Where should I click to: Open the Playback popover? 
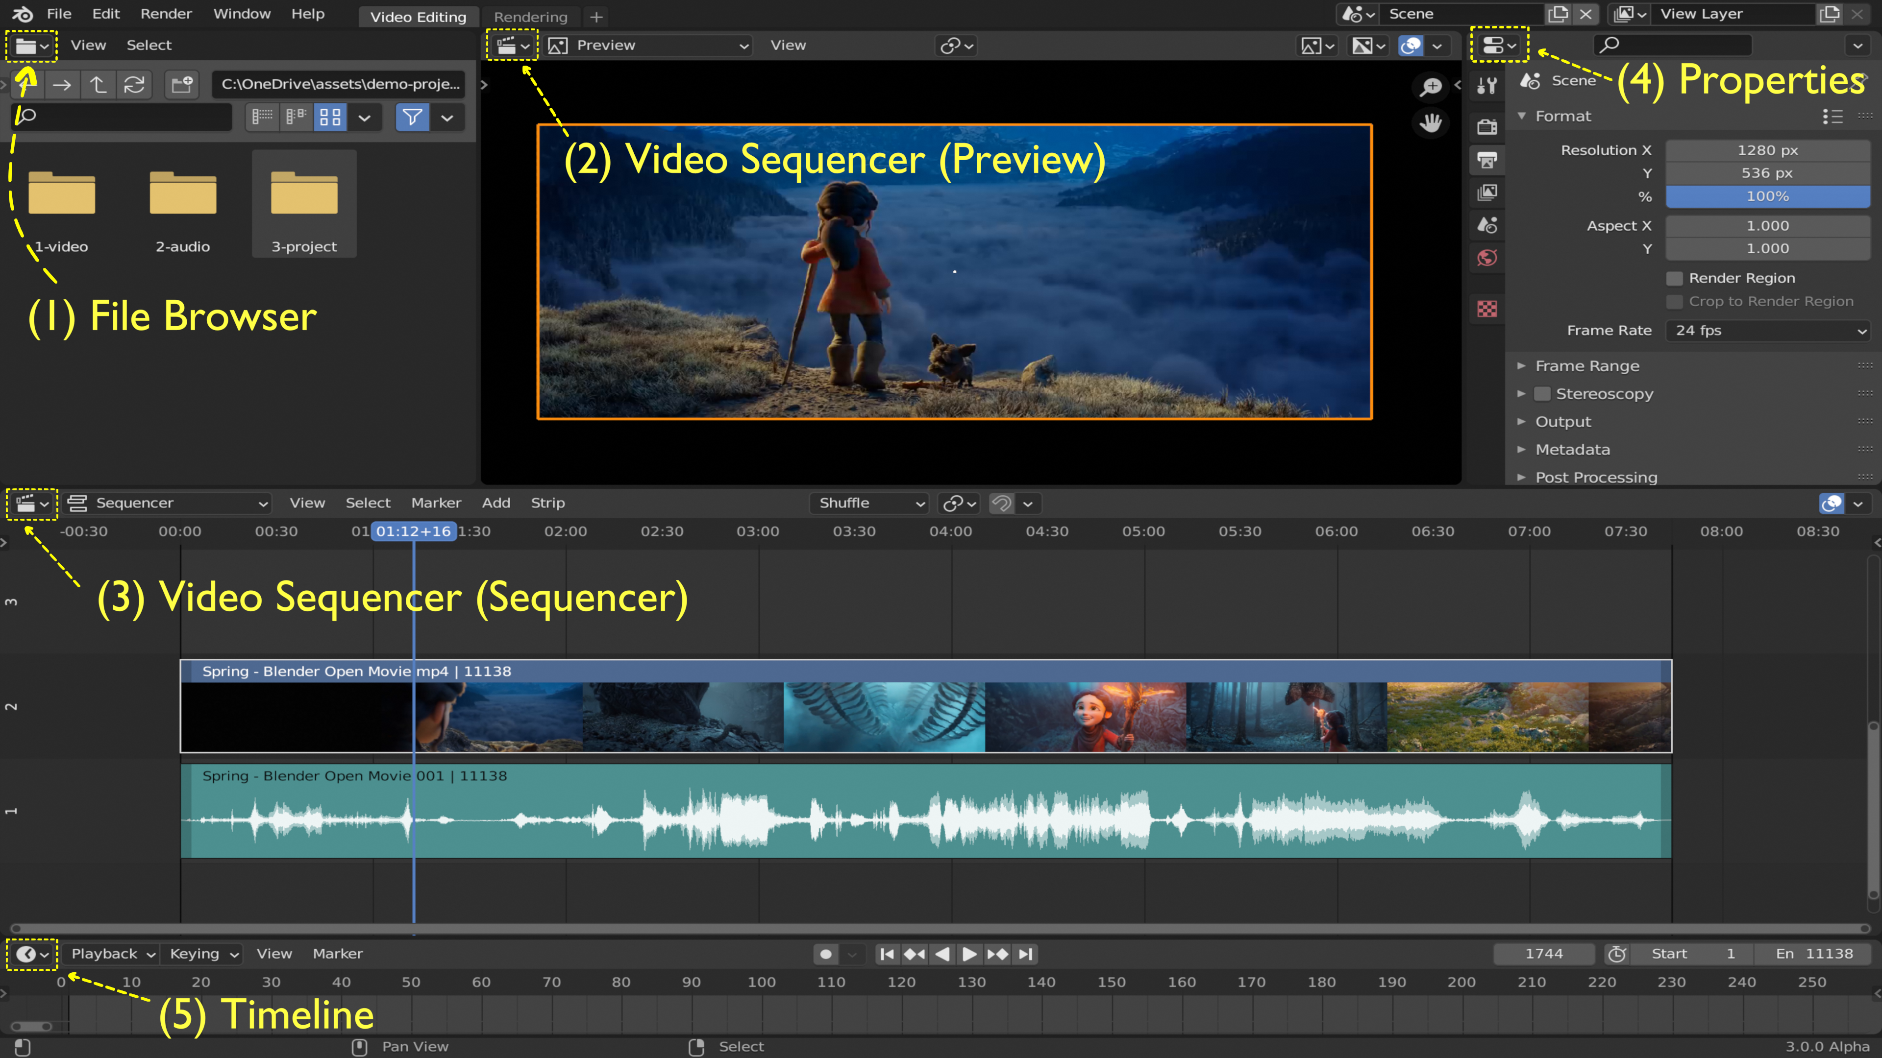113,954
